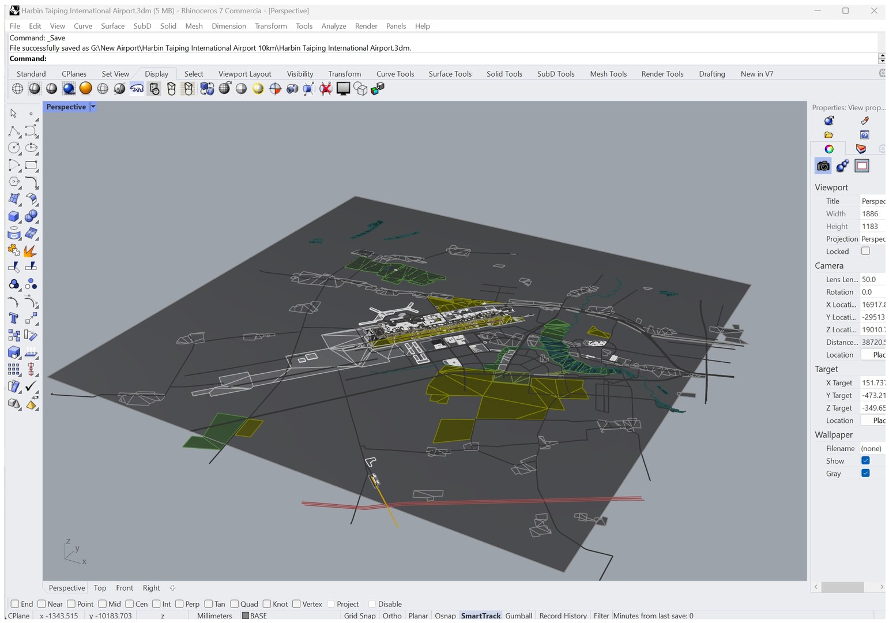Switch to Rendered viewport icon (orange sphere)

point(86,88)
